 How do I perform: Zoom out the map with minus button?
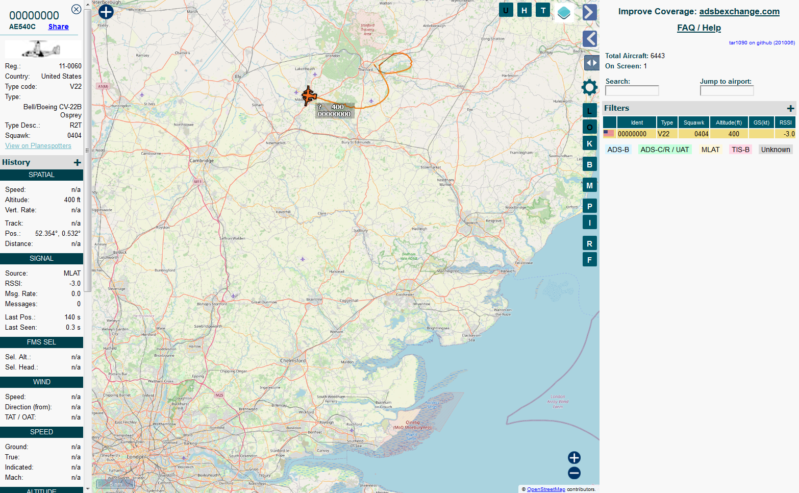pos(574,473)
